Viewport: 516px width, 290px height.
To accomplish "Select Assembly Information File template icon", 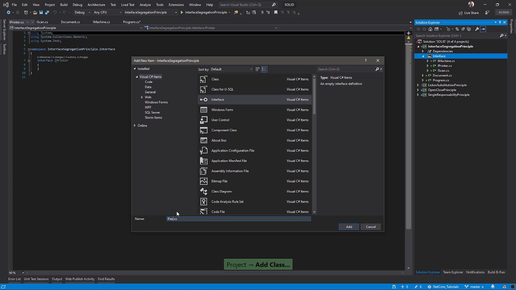I will (x=204, y=171).
